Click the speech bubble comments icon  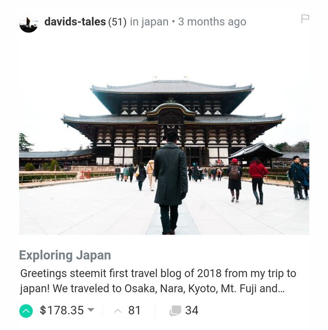tap(175, 311)
